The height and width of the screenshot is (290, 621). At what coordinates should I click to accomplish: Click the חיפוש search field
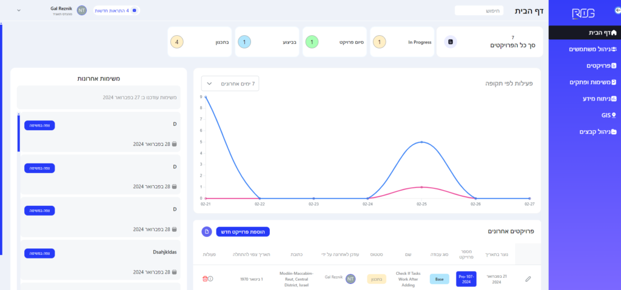(478, 11)
